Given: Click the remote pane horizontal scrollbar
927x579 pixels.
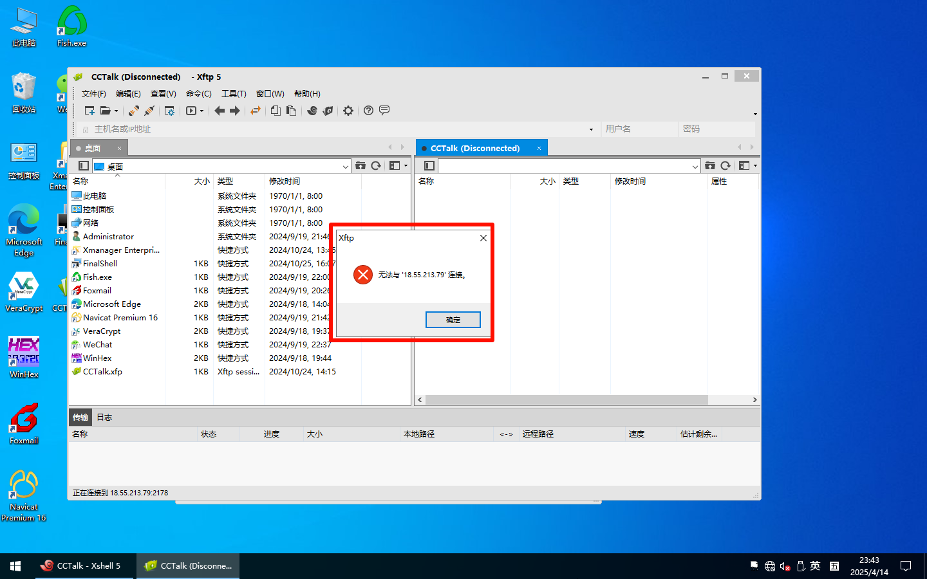Looking at the screenshot, I should [x=566, y=400].
